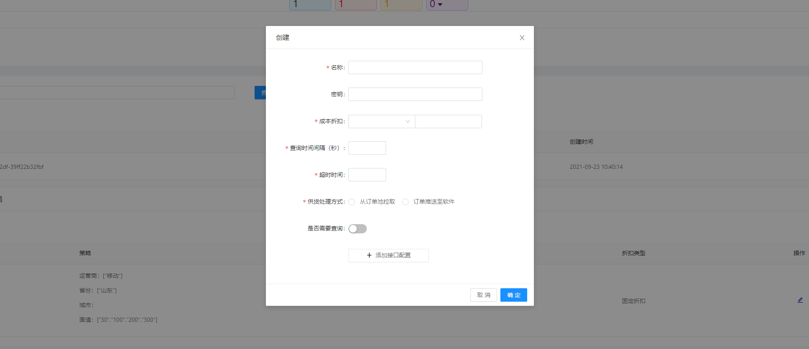This screenshot has width=809, height=349.
Task: Click the 创建 dialog title
Action: 283,38
